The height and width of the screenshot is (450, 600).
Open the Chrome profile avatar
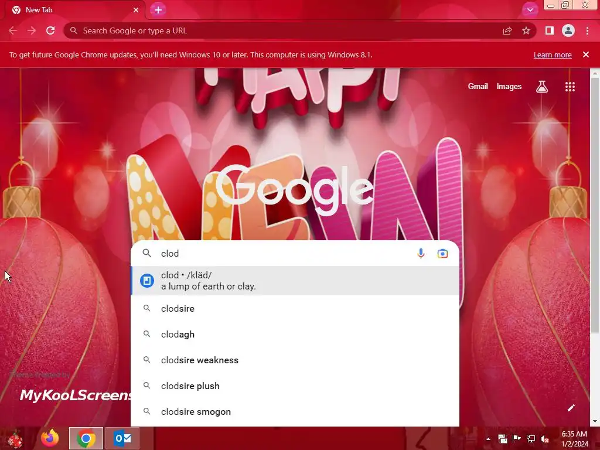[x=568, y=30]
